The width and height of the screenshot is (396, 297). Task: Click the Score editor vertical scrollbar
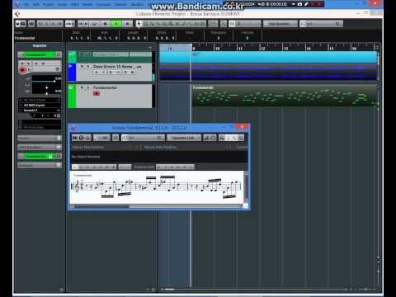(246, 187)
